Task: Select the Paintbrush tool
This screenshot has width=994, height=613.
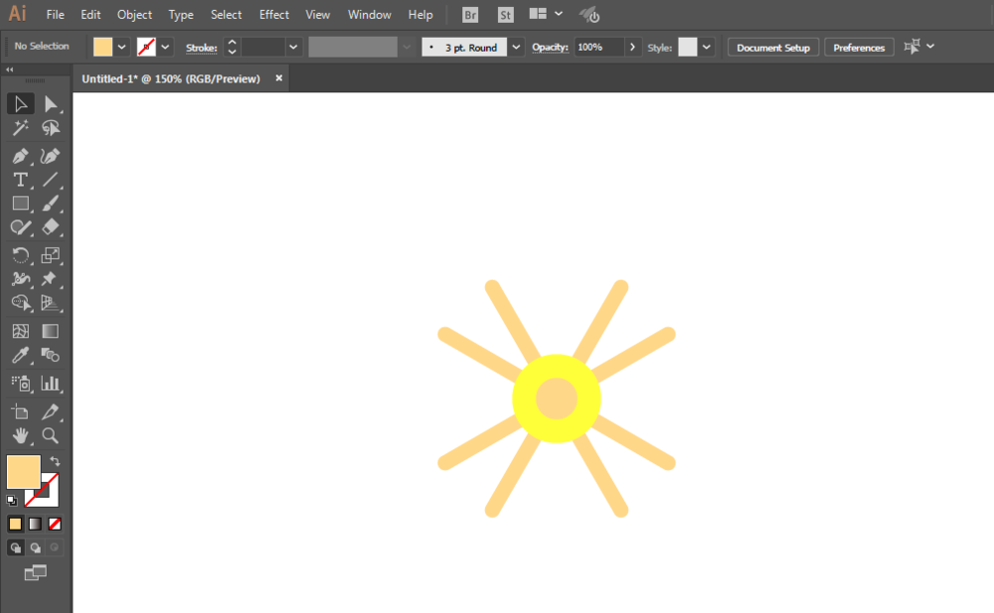Action: click(x=50, y=204)
